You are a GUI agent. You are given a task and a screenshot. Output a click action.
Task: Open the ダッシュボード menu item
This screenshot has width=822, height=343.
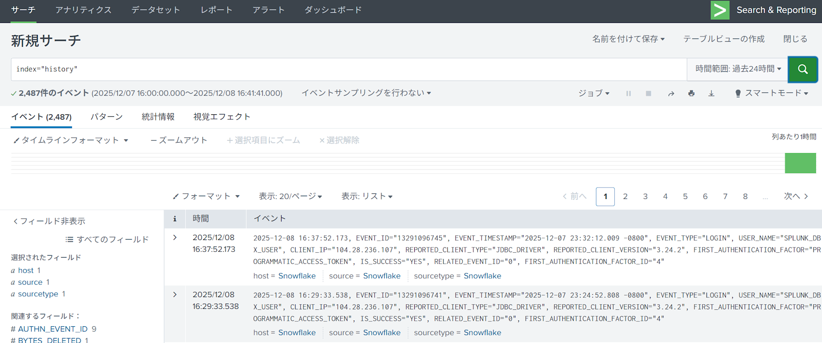pos(333,10)
